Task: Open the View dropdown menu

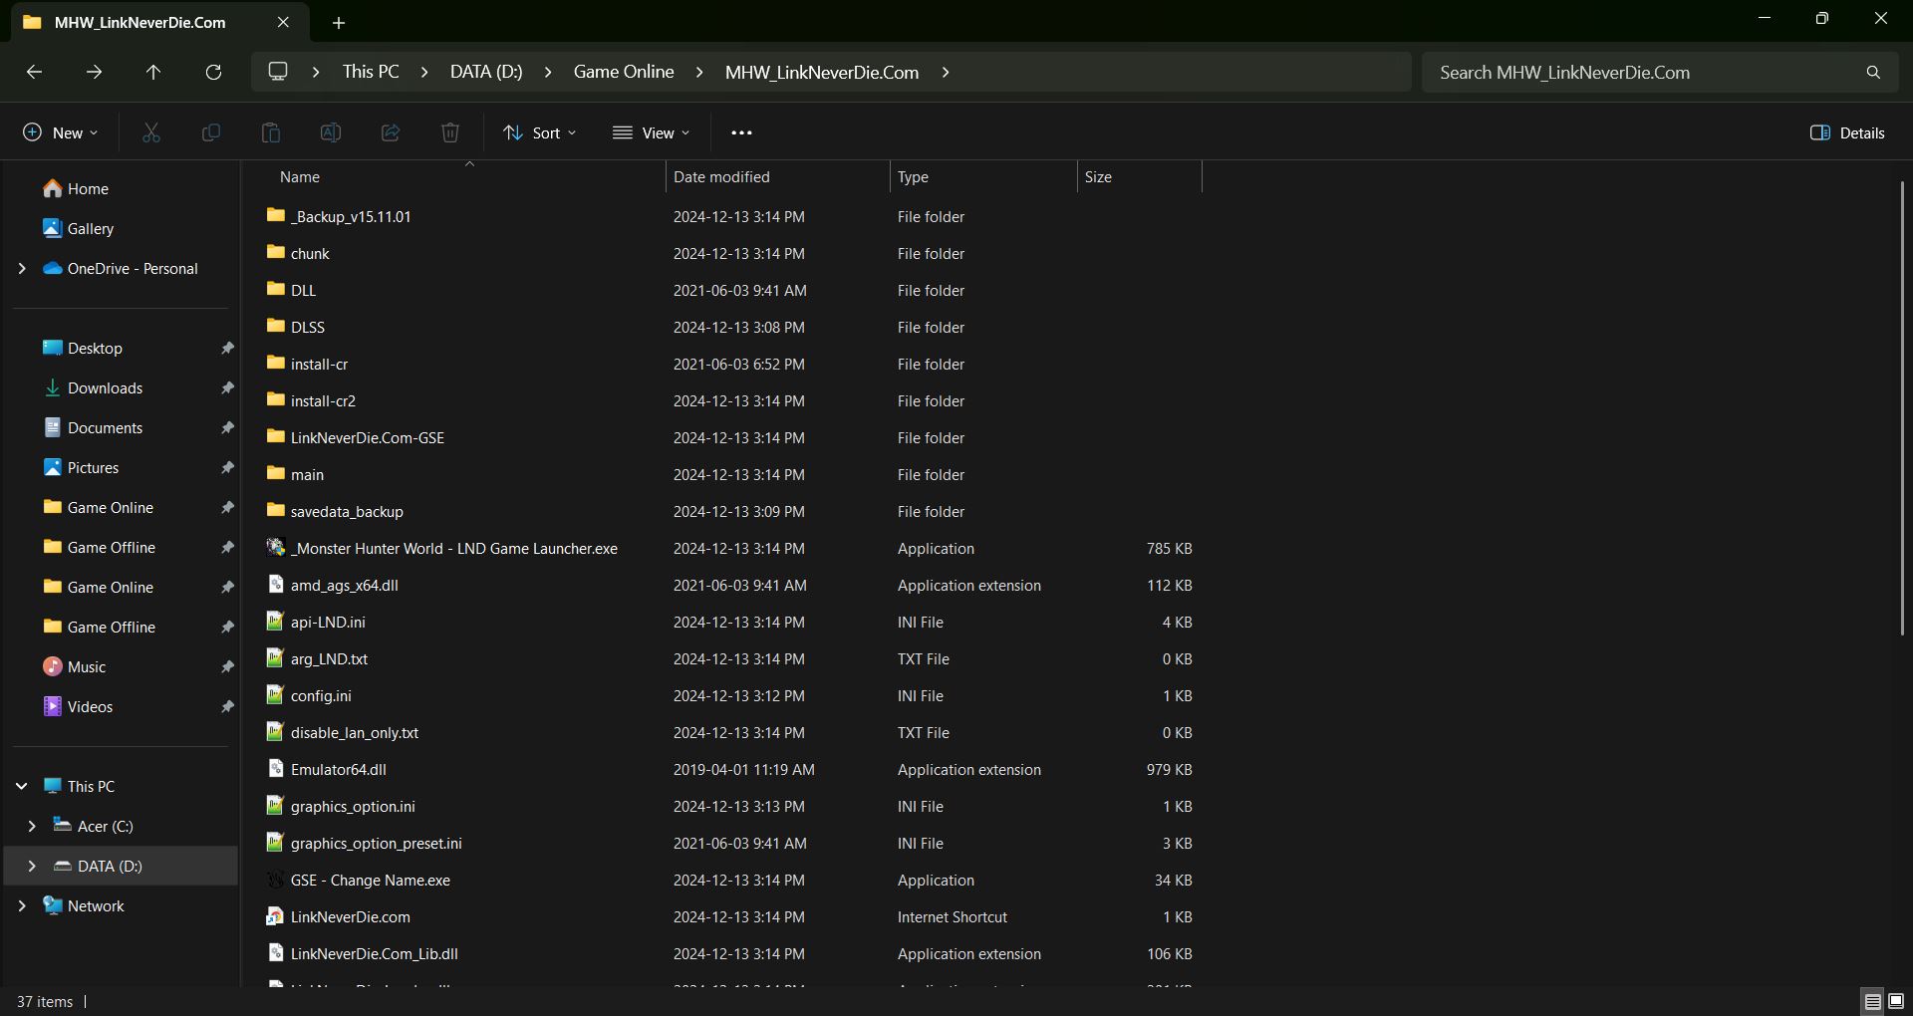Action: pos(652,132)
